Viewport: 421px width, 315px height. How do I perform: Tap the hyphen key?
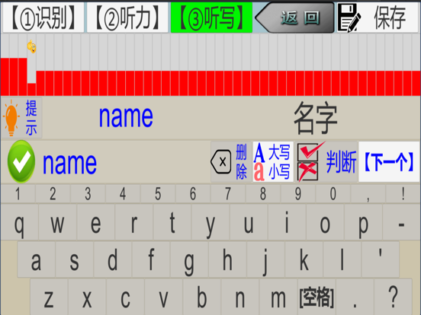[x=402, y=222]
